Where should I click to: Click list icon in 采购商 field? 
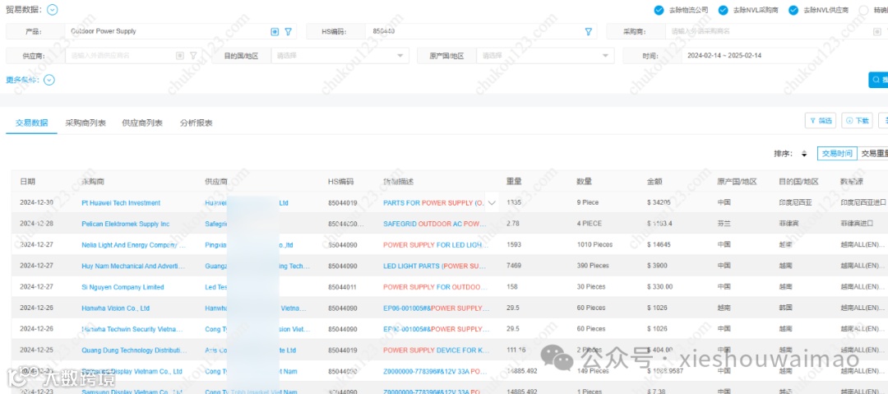(876, 32)
